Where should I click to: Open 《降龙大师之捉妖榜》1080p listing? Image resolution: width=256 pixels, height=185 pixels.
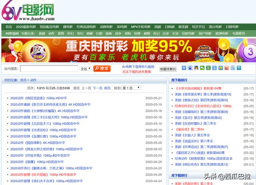46,149
